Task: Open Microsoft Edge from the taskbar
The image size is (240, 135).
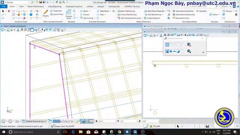Action: click(73, 132)
